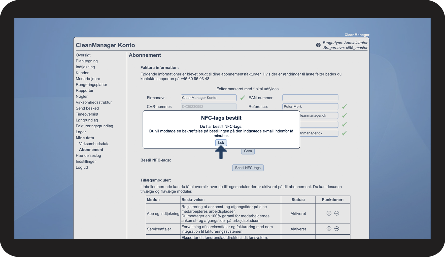
Task: Open info for App og indtjekning module
Action: coord(329,213)
